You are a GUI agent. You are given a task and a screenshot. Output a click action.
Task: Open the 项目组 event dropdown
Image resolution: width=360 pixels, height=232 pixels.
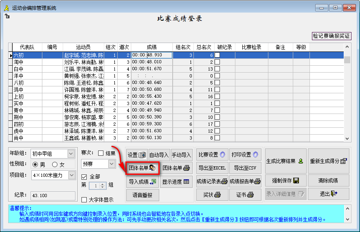[x=71, y=175]
